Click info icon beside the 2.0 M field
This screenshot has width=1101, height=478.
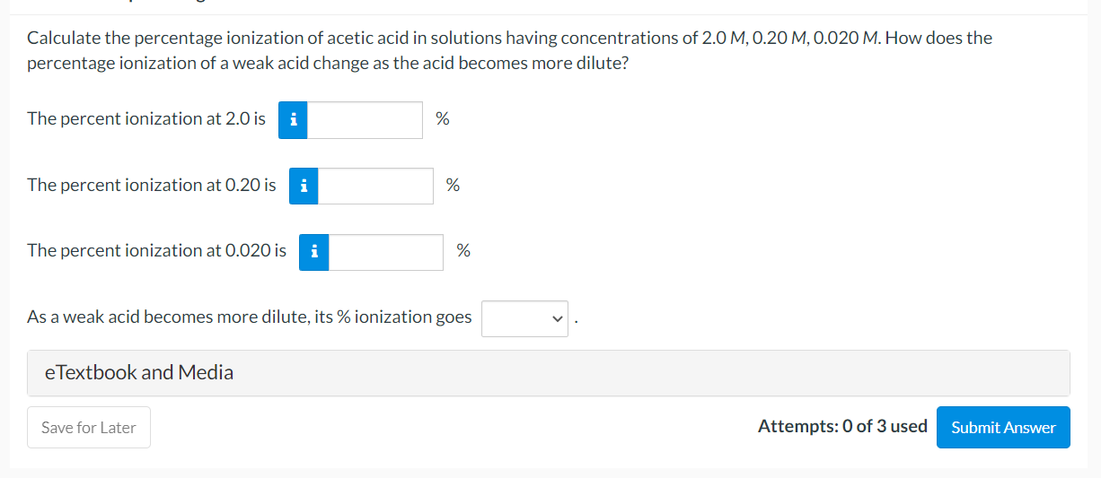pyautogui.click(x=293, y=119)
